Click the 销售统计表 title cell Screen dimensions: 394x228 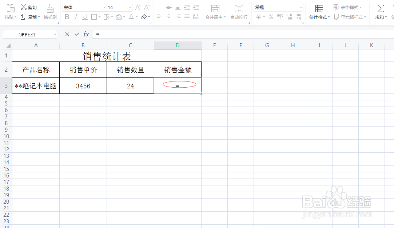(x=107, y=56)
